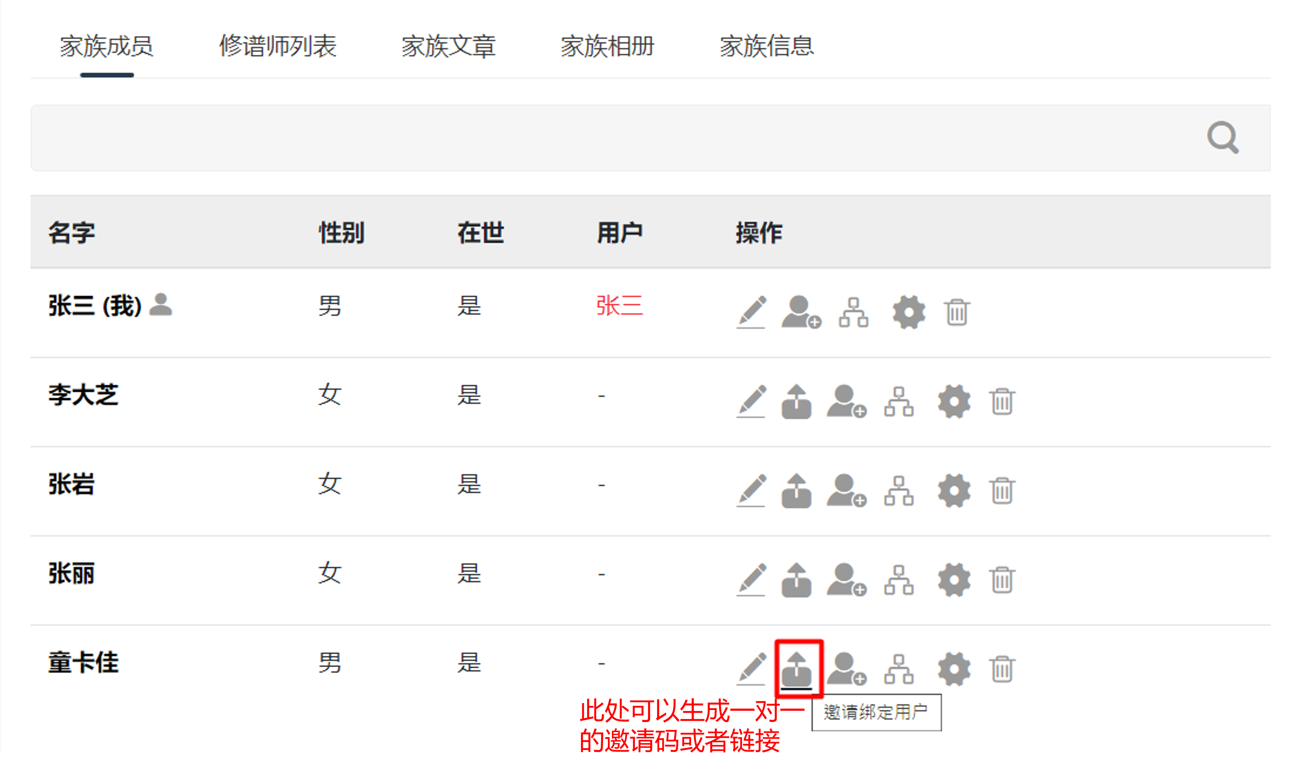Image resolution: width=1299 pixels, height=770 pixels.
Task: Edit member 张丽 with pencil icon
Action: (751, 579)
